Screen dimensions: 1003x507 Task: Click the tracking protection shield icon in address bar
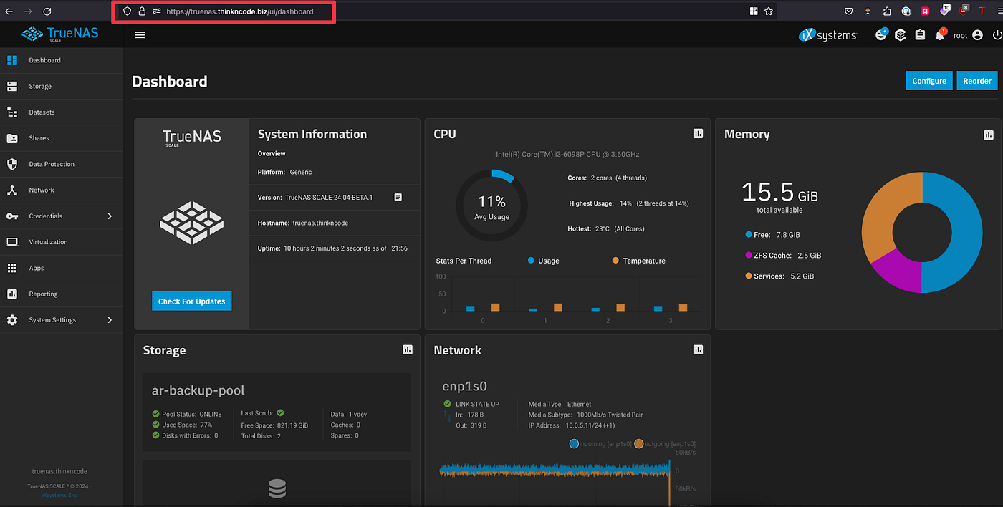pyautogui.click(x=128, y=11)
